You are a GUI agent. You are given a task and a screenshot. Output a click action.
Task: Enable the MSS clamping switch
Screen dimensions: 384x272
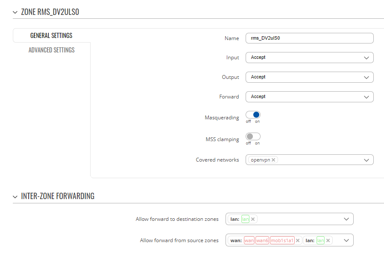click(253, 136)
